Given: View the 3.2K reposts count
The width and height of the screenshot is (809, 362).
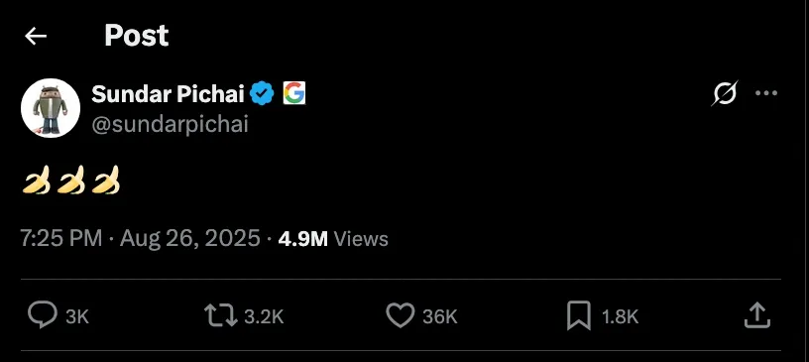Looking at the screenshot, I should (264, 316).
